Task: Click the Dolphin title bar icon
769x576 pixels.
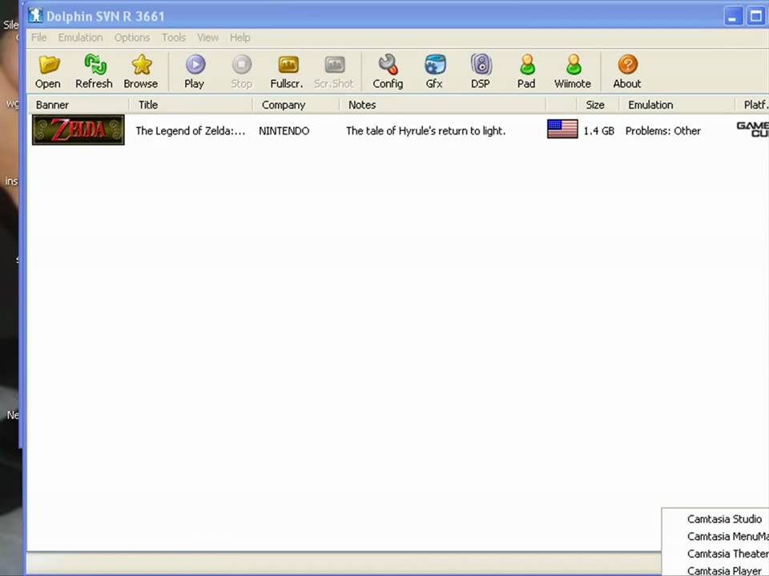Action: pyautogui.click(x=35, y=16)
